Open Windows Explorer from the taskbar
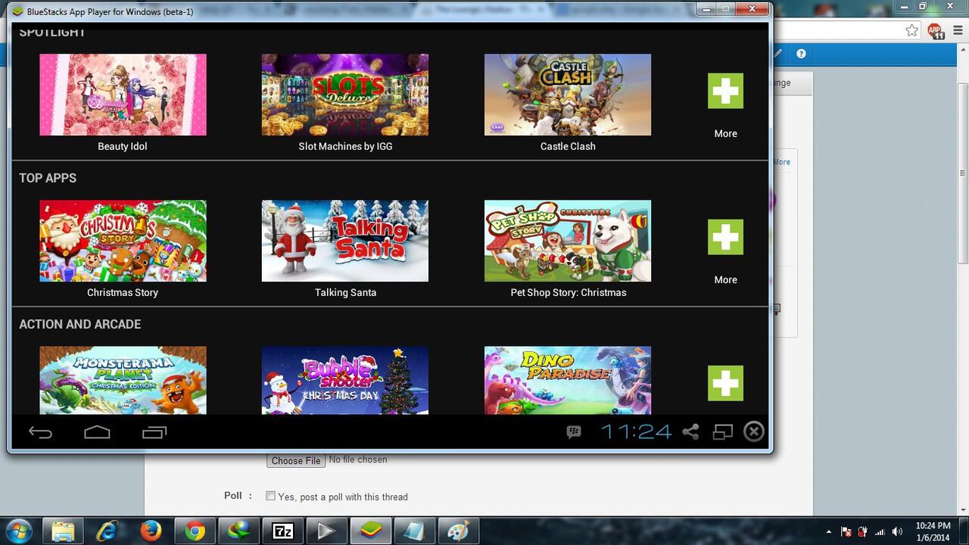The height and width of the screenshot is (545, 969). click(x=63, y=531)
